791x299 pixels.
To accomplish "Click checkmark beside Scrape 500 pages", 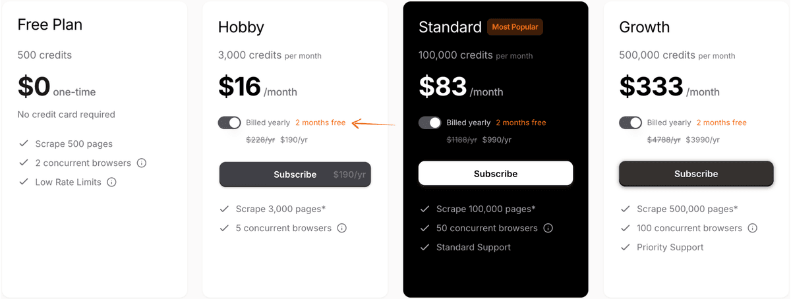I will 24,144.
